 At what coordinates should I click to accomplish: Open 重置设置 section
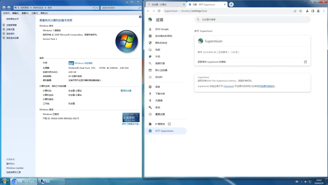[x=160, y=114]
